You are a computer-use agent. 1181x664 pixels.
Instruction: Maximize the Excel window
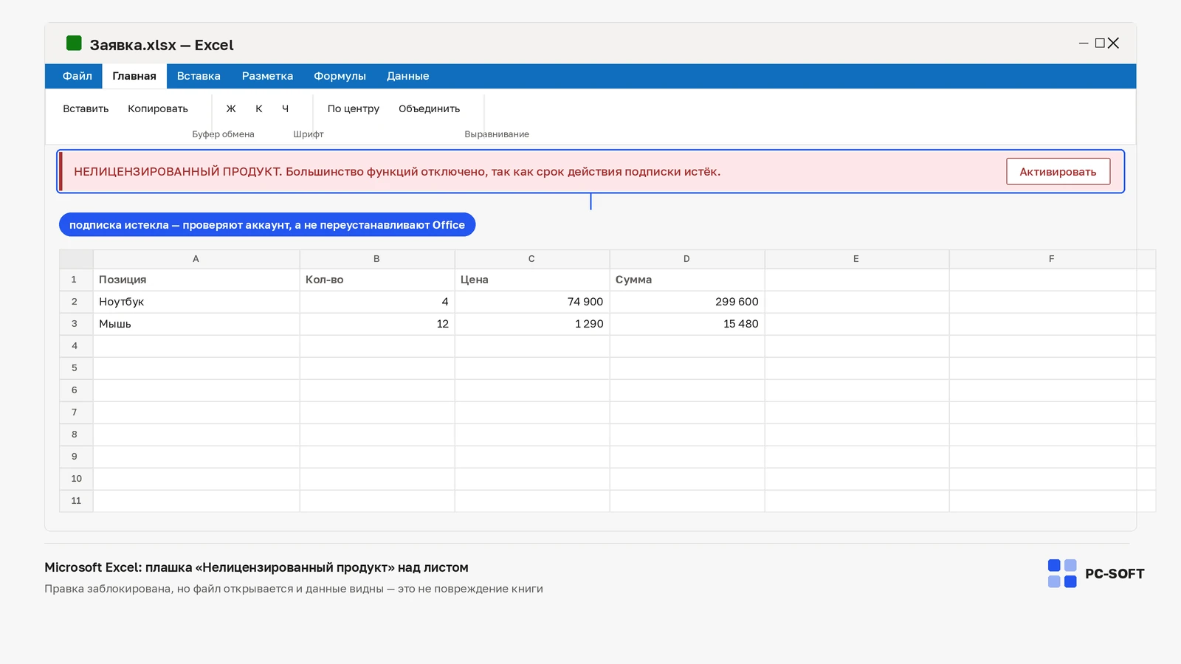[x=1100, y=44]
